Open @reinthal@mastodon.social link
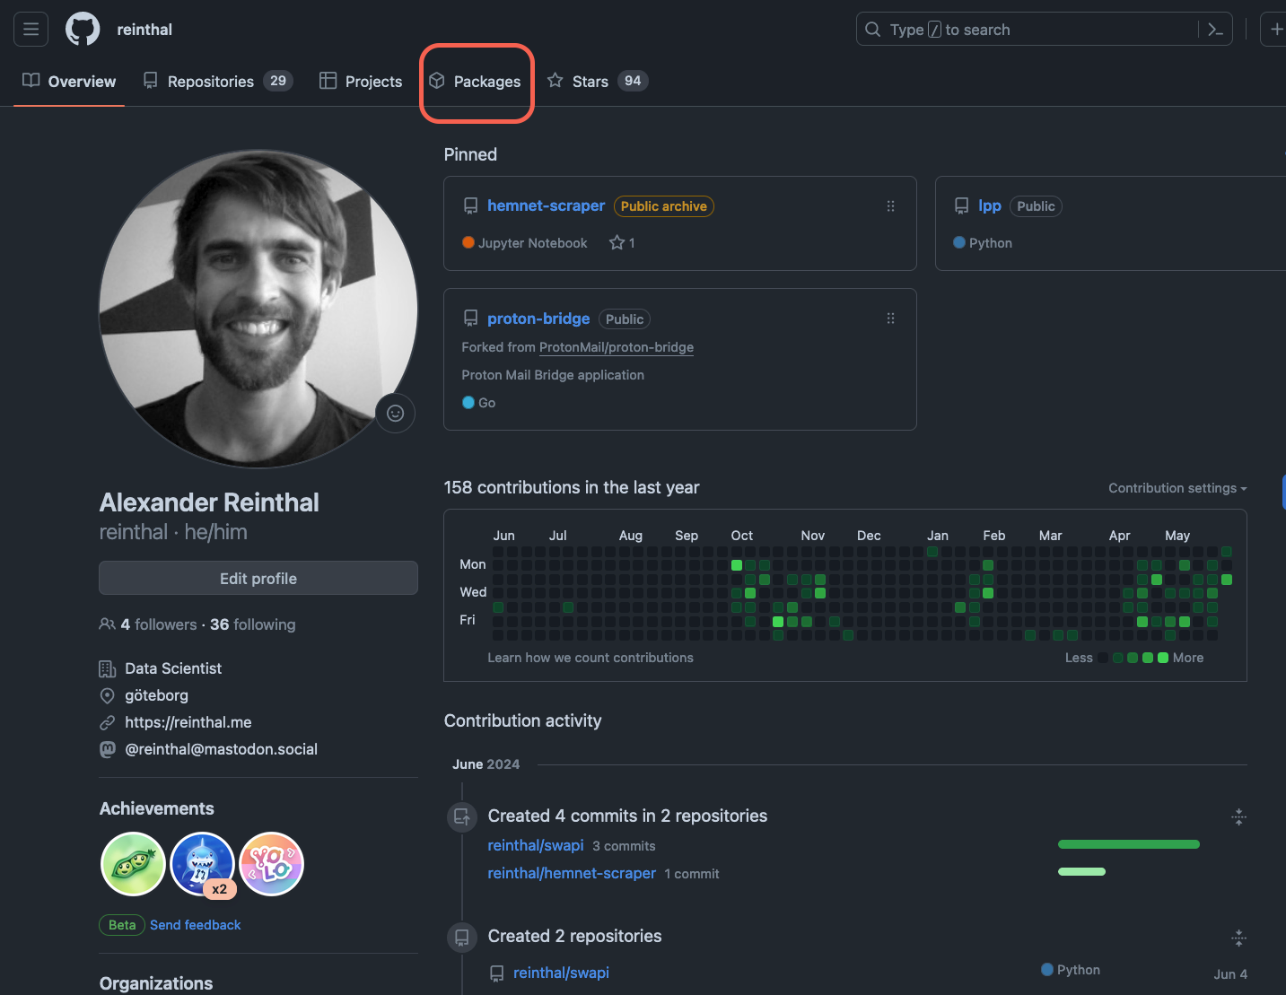1286x995 pixels. 222,749
